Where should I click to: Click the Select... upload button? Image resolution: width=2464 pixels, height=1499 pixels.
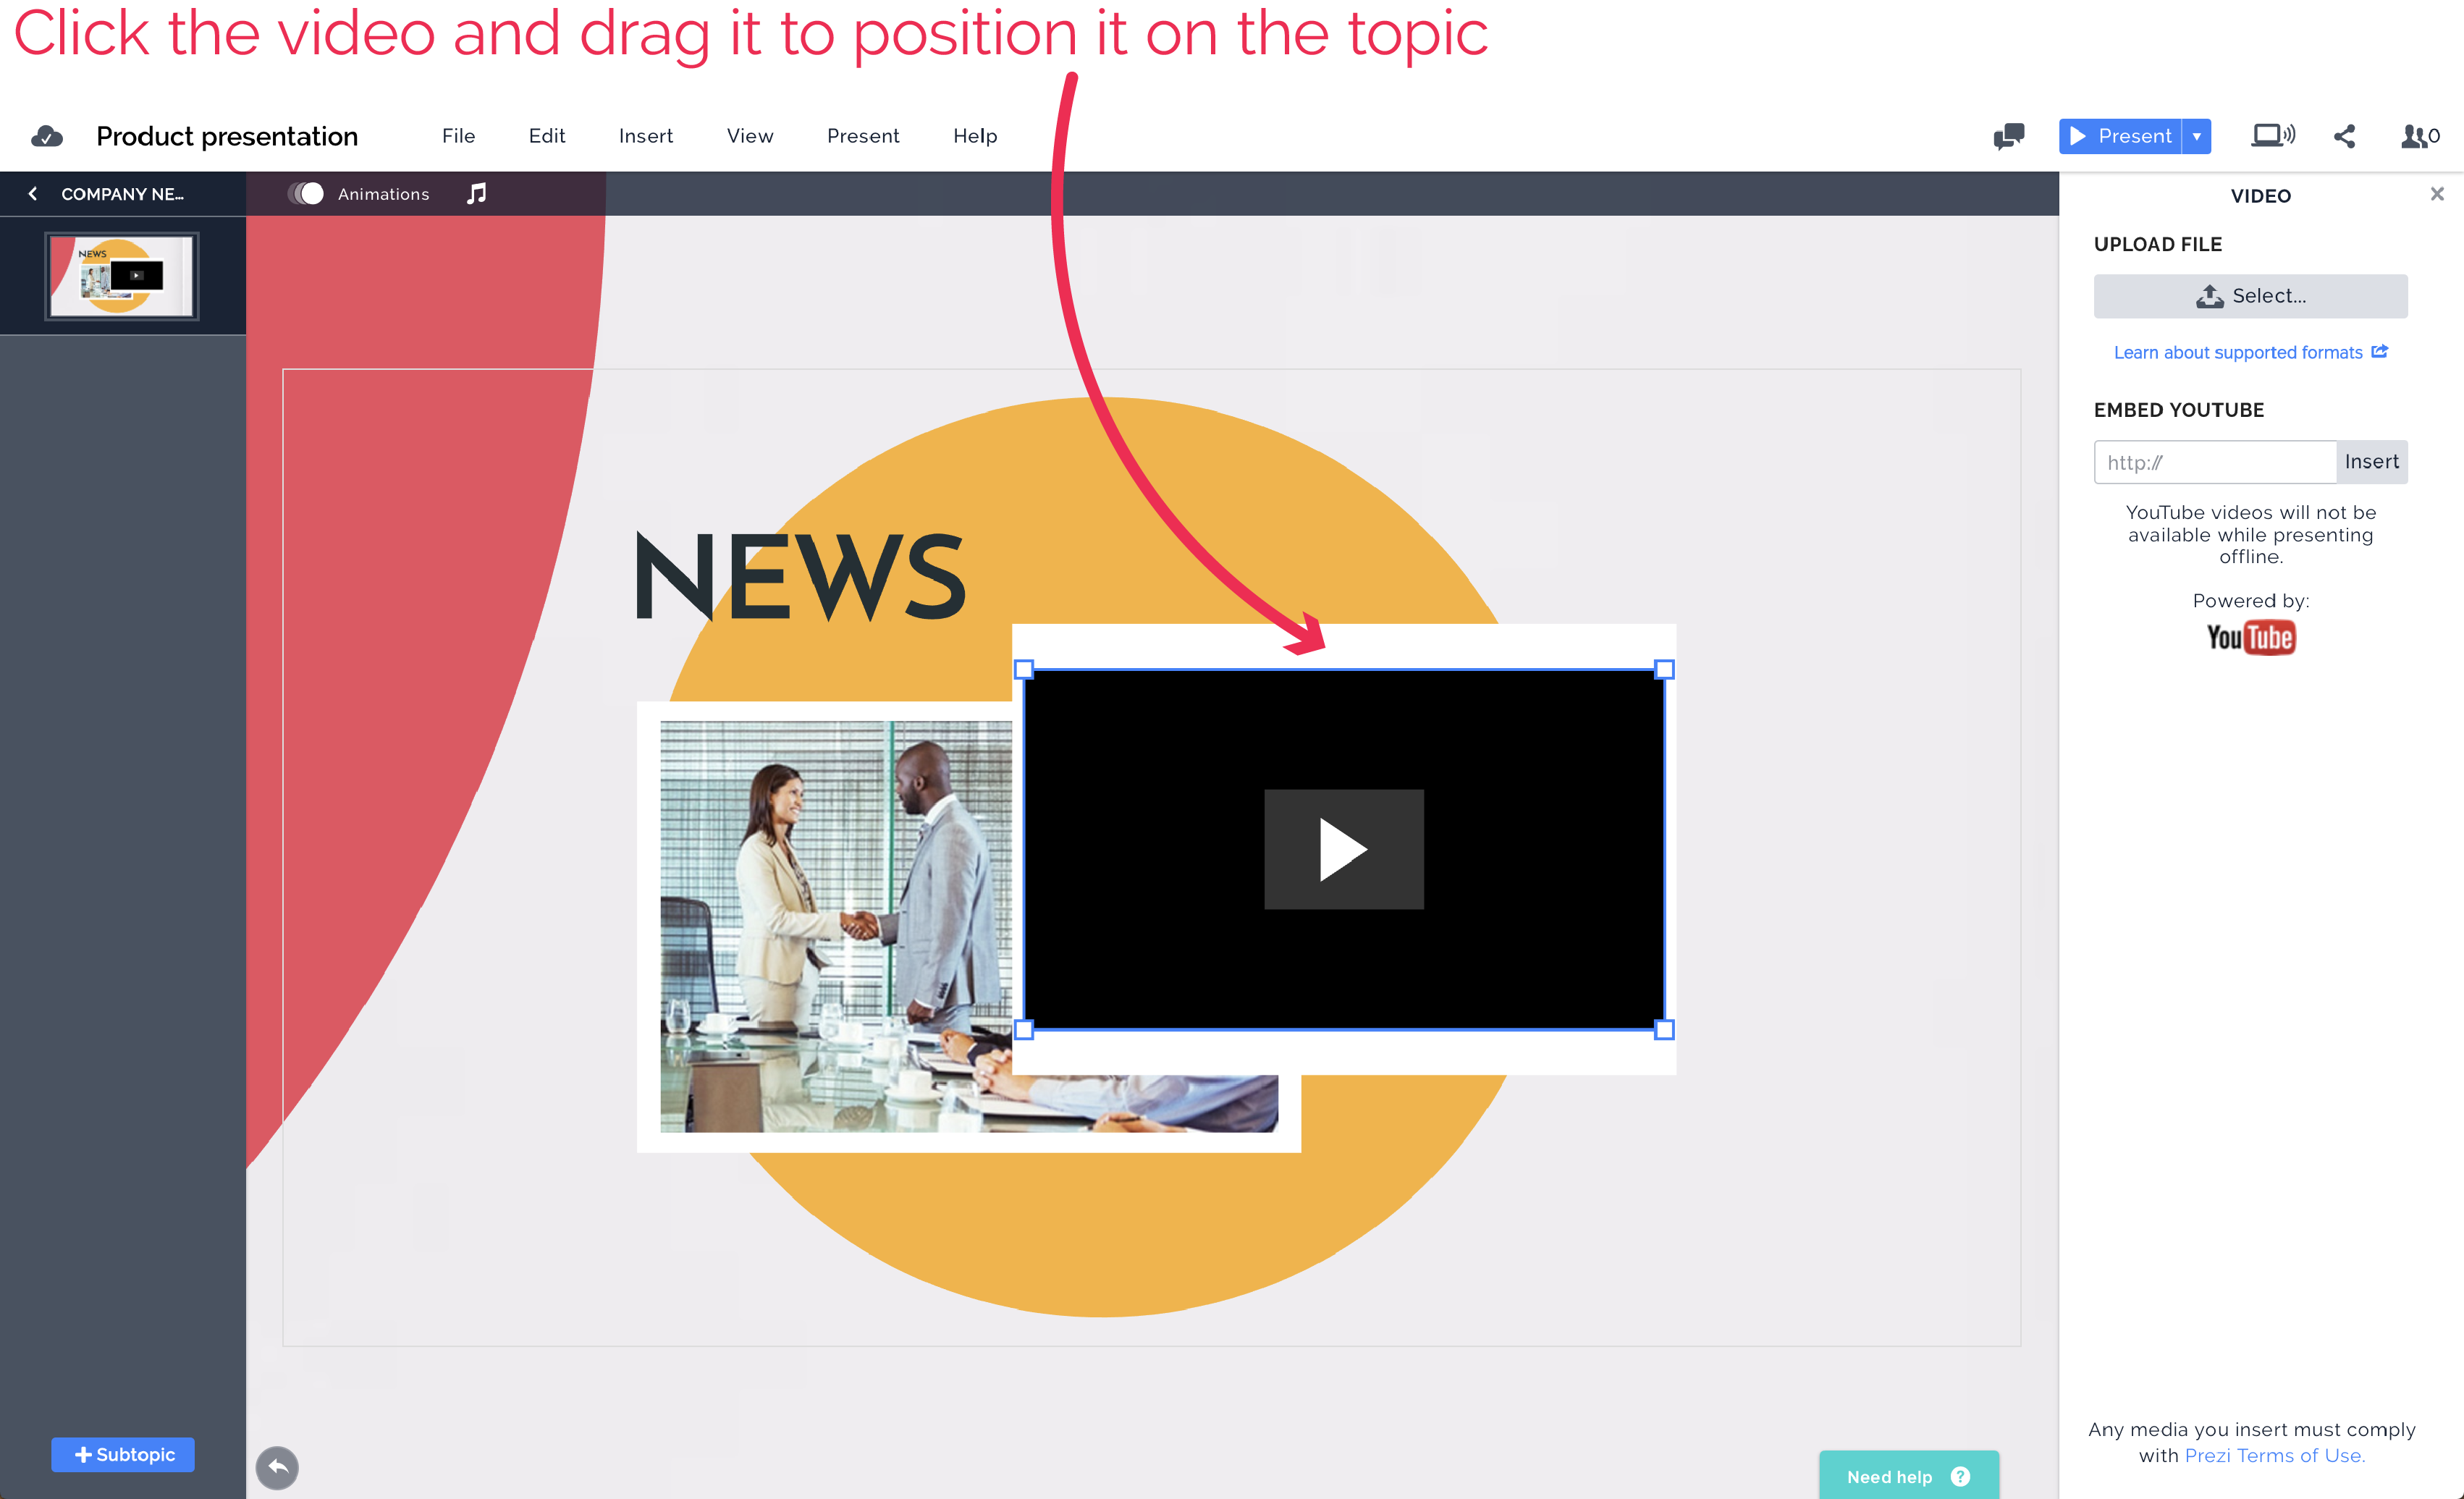tap(2250, 296)
